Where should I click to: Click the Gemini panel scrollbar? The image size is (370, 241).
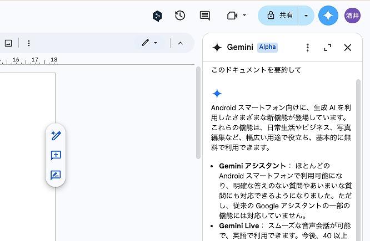coord(358,160)
